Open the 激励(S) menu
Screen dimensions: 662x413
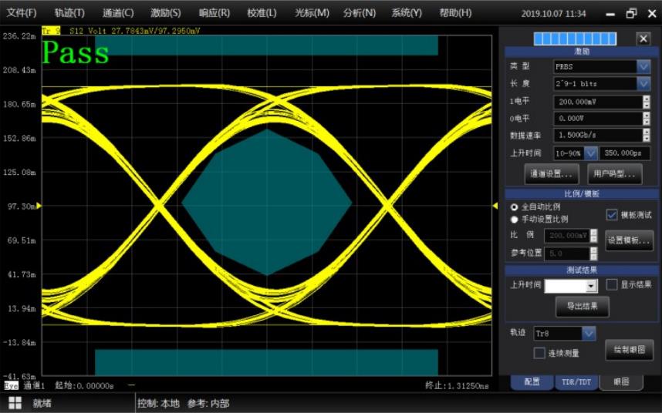(x=165, y=13)
